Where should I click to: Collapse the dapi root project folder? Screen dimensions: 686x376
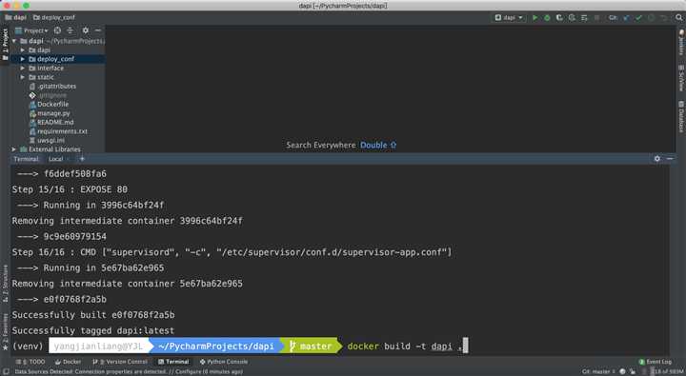[x=14, y=41]
